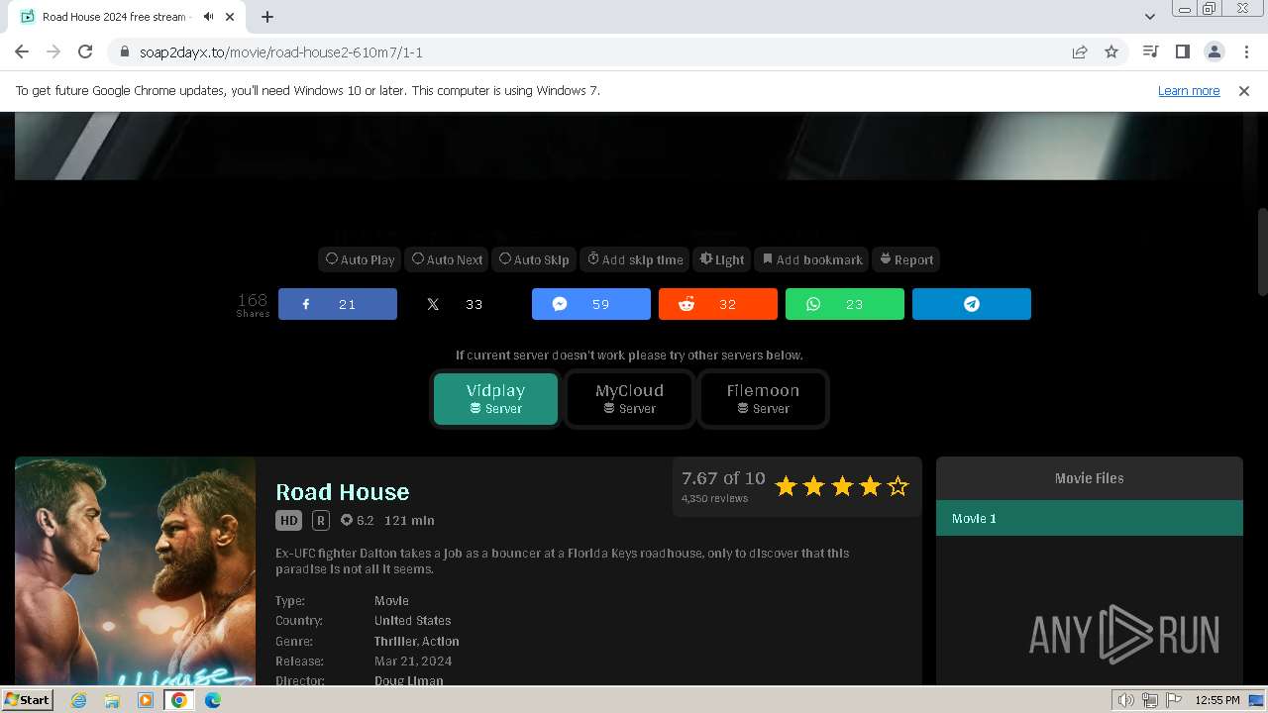Open Chrome three-dot menu

(1246, 51)
